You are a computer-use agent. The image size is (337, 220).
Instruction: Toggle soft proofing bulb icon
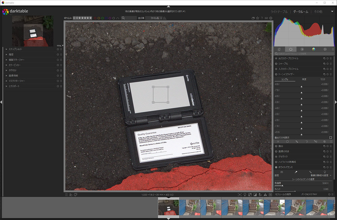pyautogui.click(x=245, y=195)
